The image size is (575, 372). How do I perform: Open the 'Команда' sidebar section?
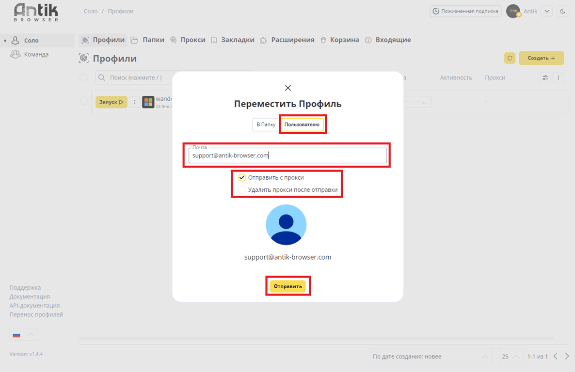tap(36, 54)
